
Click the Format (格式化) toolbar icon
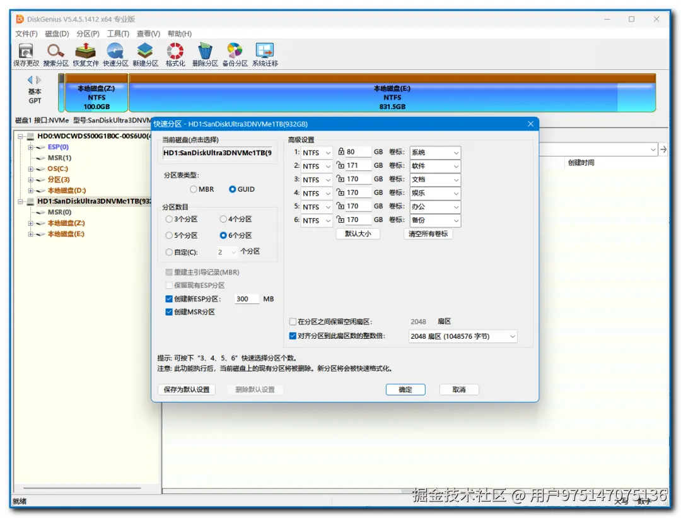pyautogui.click(x=175, y=55)
